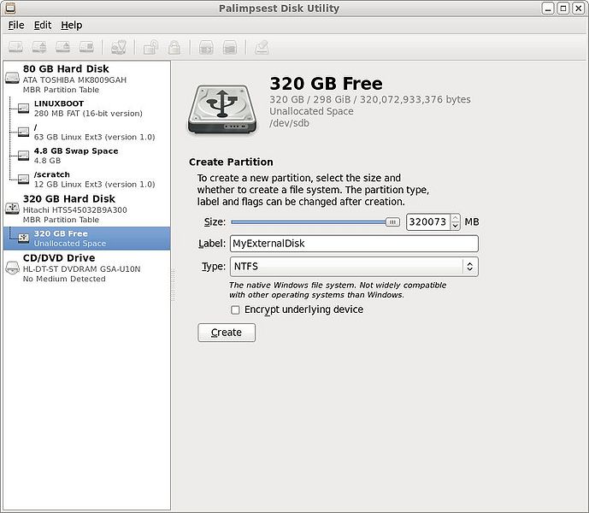This screenshot has height=513, width=589.
Task: Click the /dev/sdb device path text
Action: 289,123
